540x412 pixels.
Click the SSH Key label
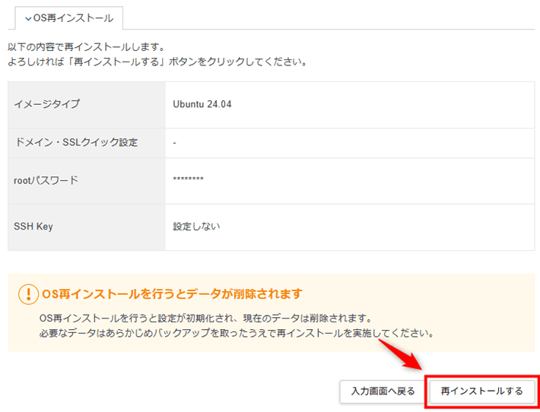(33, 227)
